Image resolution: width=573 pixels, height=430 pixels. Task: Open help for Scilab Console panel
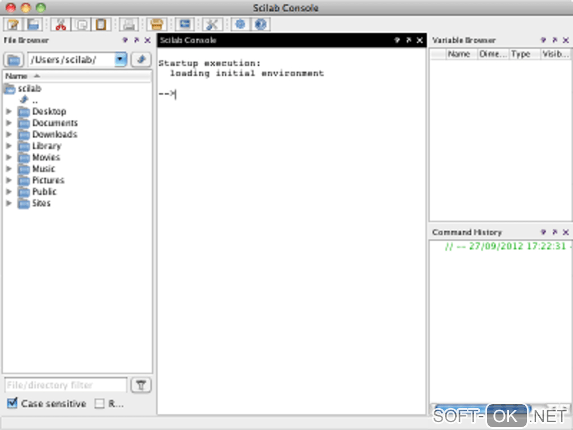tap(397, 40)
